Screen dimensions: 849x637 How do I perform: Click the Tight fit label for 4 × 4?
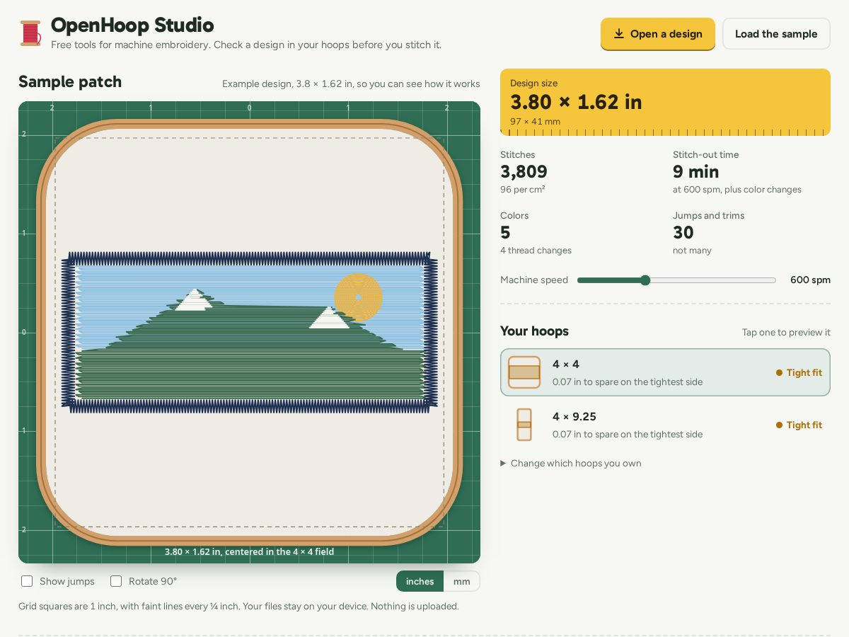[799, 372]
